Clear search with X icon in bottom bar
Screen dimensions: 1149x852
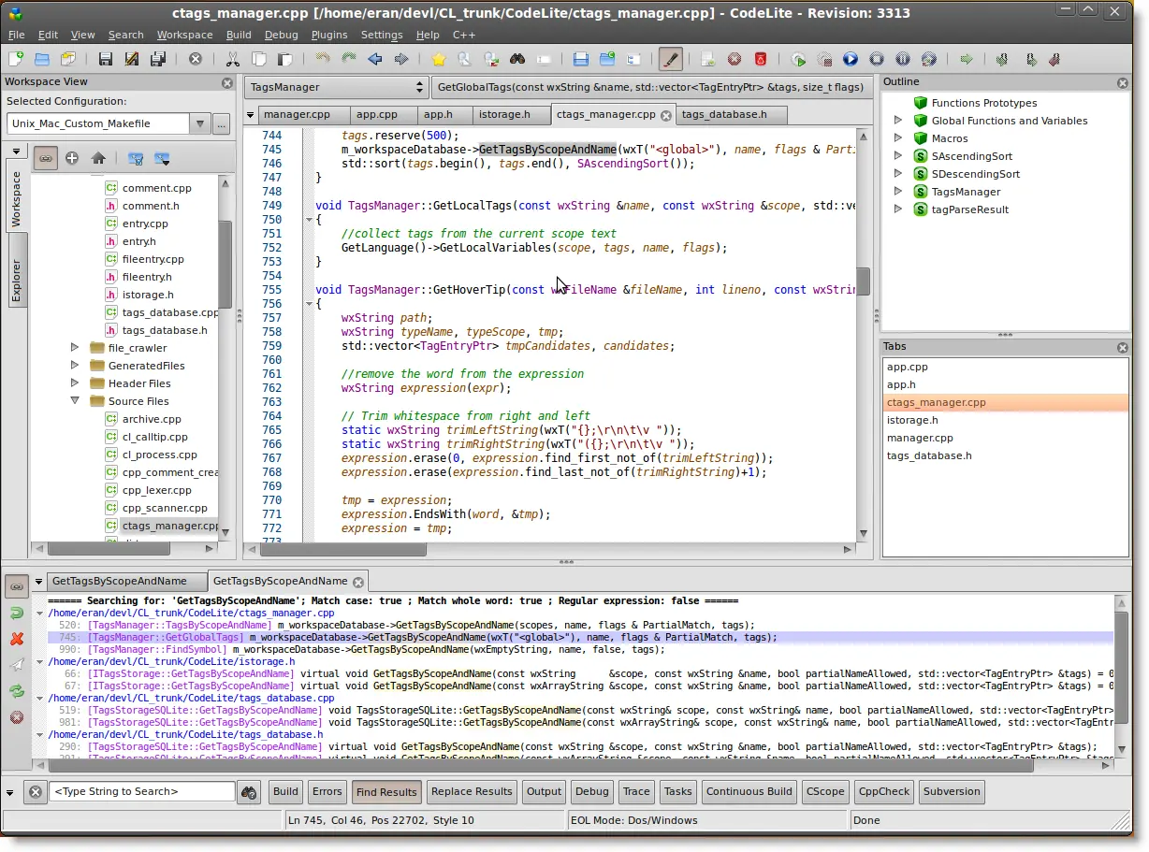coord(36,792)
